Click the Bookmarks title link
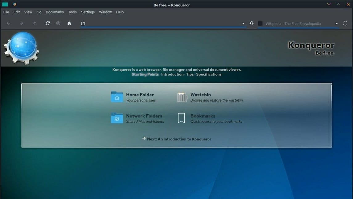Screen dimensions: 353x199 (203, 116)
